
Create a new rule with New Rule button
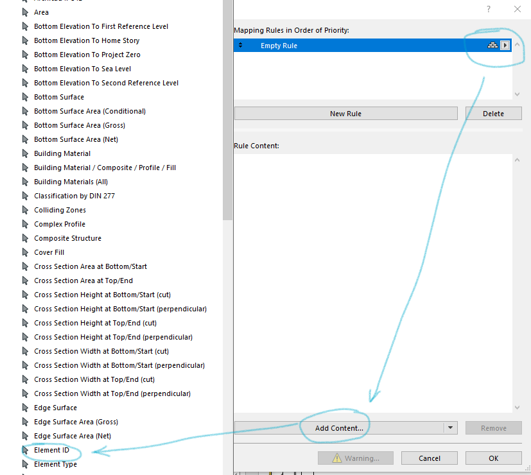(x=345, y=113)
